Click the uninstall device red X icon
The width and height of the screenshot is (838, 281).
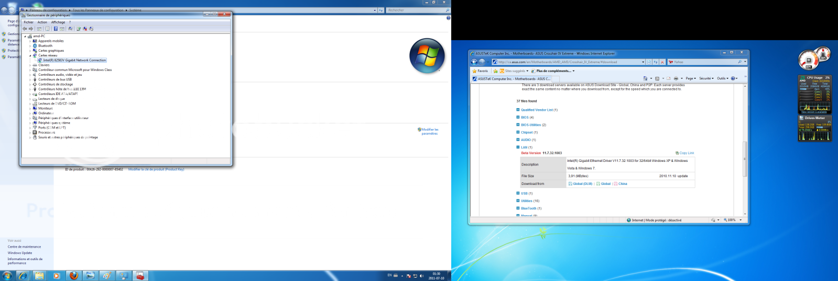click(85, 29)
